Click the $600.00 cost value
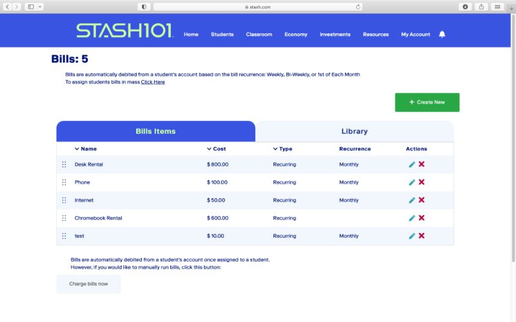The width and height of the screenshot is (516, 322). click(x=217, y=218)
